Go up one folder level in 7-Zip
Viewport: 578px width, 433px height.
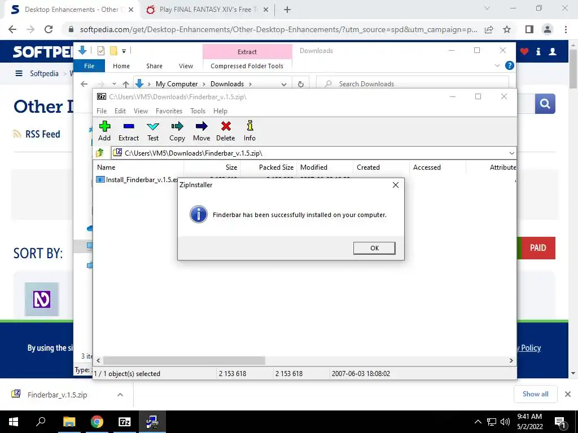[100, 153]
